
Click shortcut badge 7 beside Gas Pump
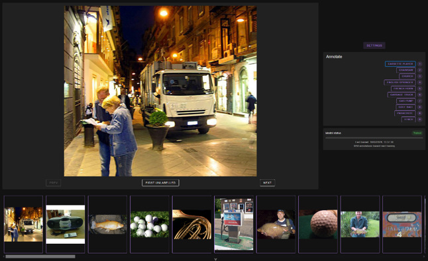coord(420,100)
